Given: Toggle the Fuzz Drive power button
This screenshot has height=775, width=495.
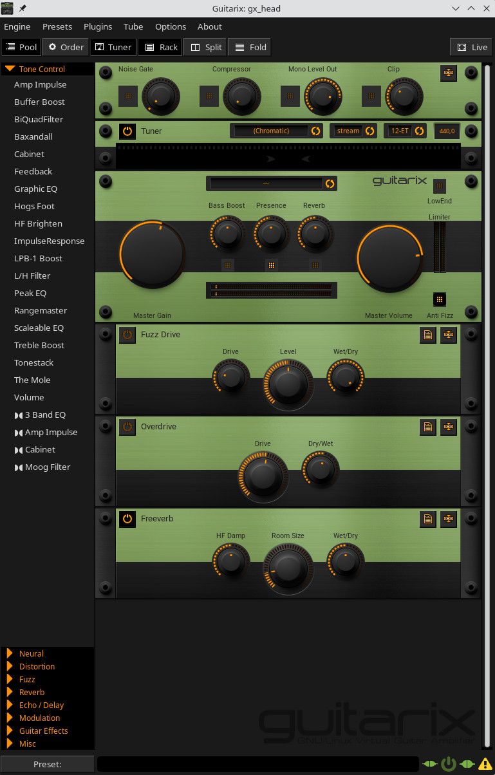Looking at the screenshot, I should (x=127, y=335).
